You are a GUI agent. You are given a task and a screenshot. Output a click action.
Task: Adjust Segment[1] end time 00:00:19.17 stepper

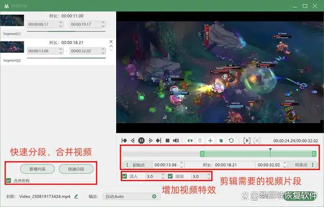103,24
